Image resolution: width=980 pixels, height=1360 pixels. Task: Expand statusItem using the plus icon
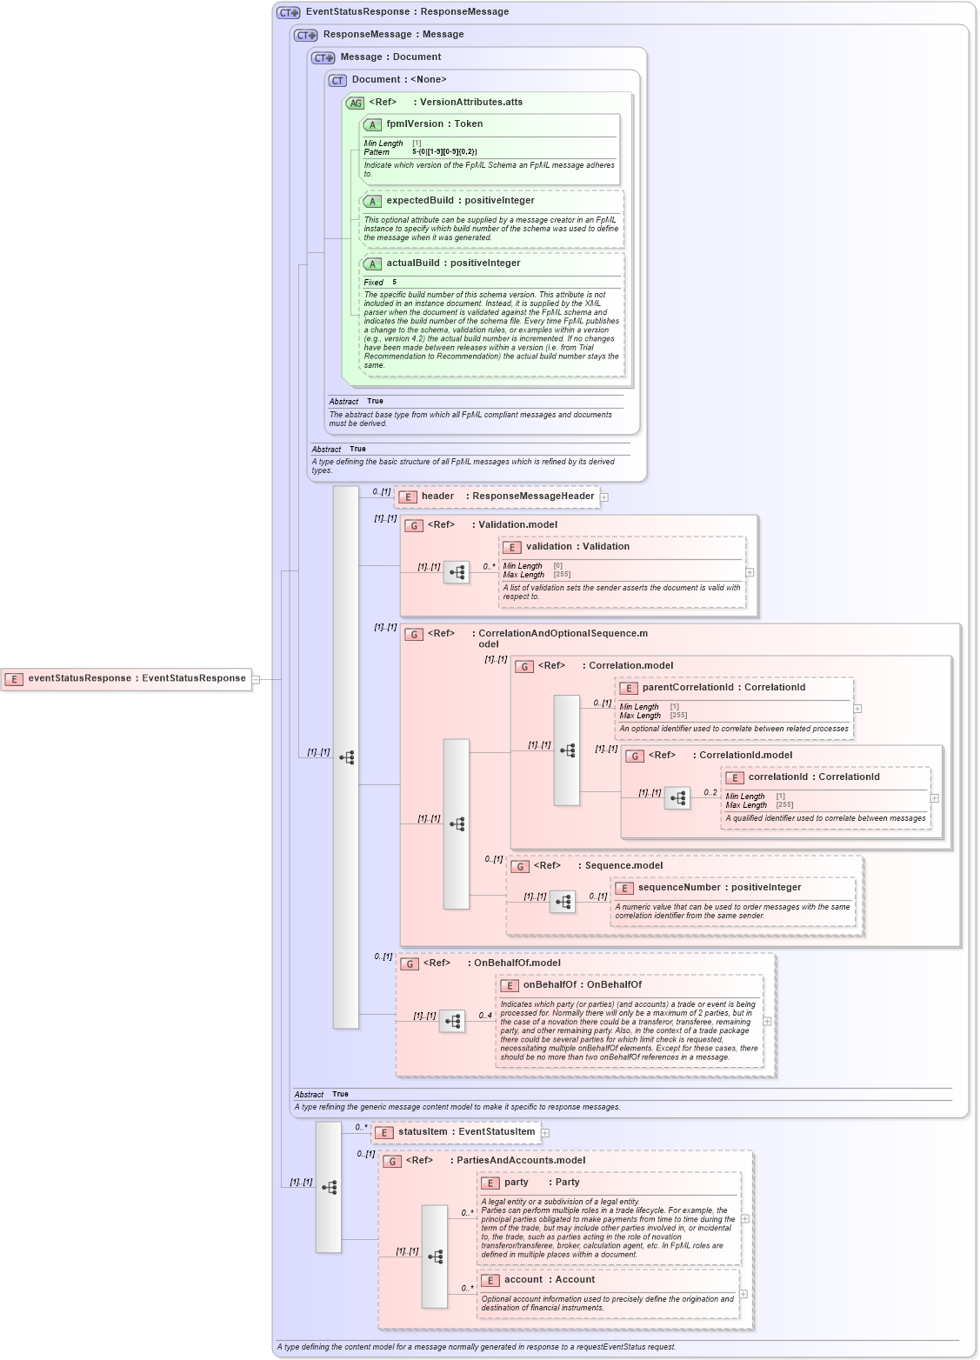544,1133
